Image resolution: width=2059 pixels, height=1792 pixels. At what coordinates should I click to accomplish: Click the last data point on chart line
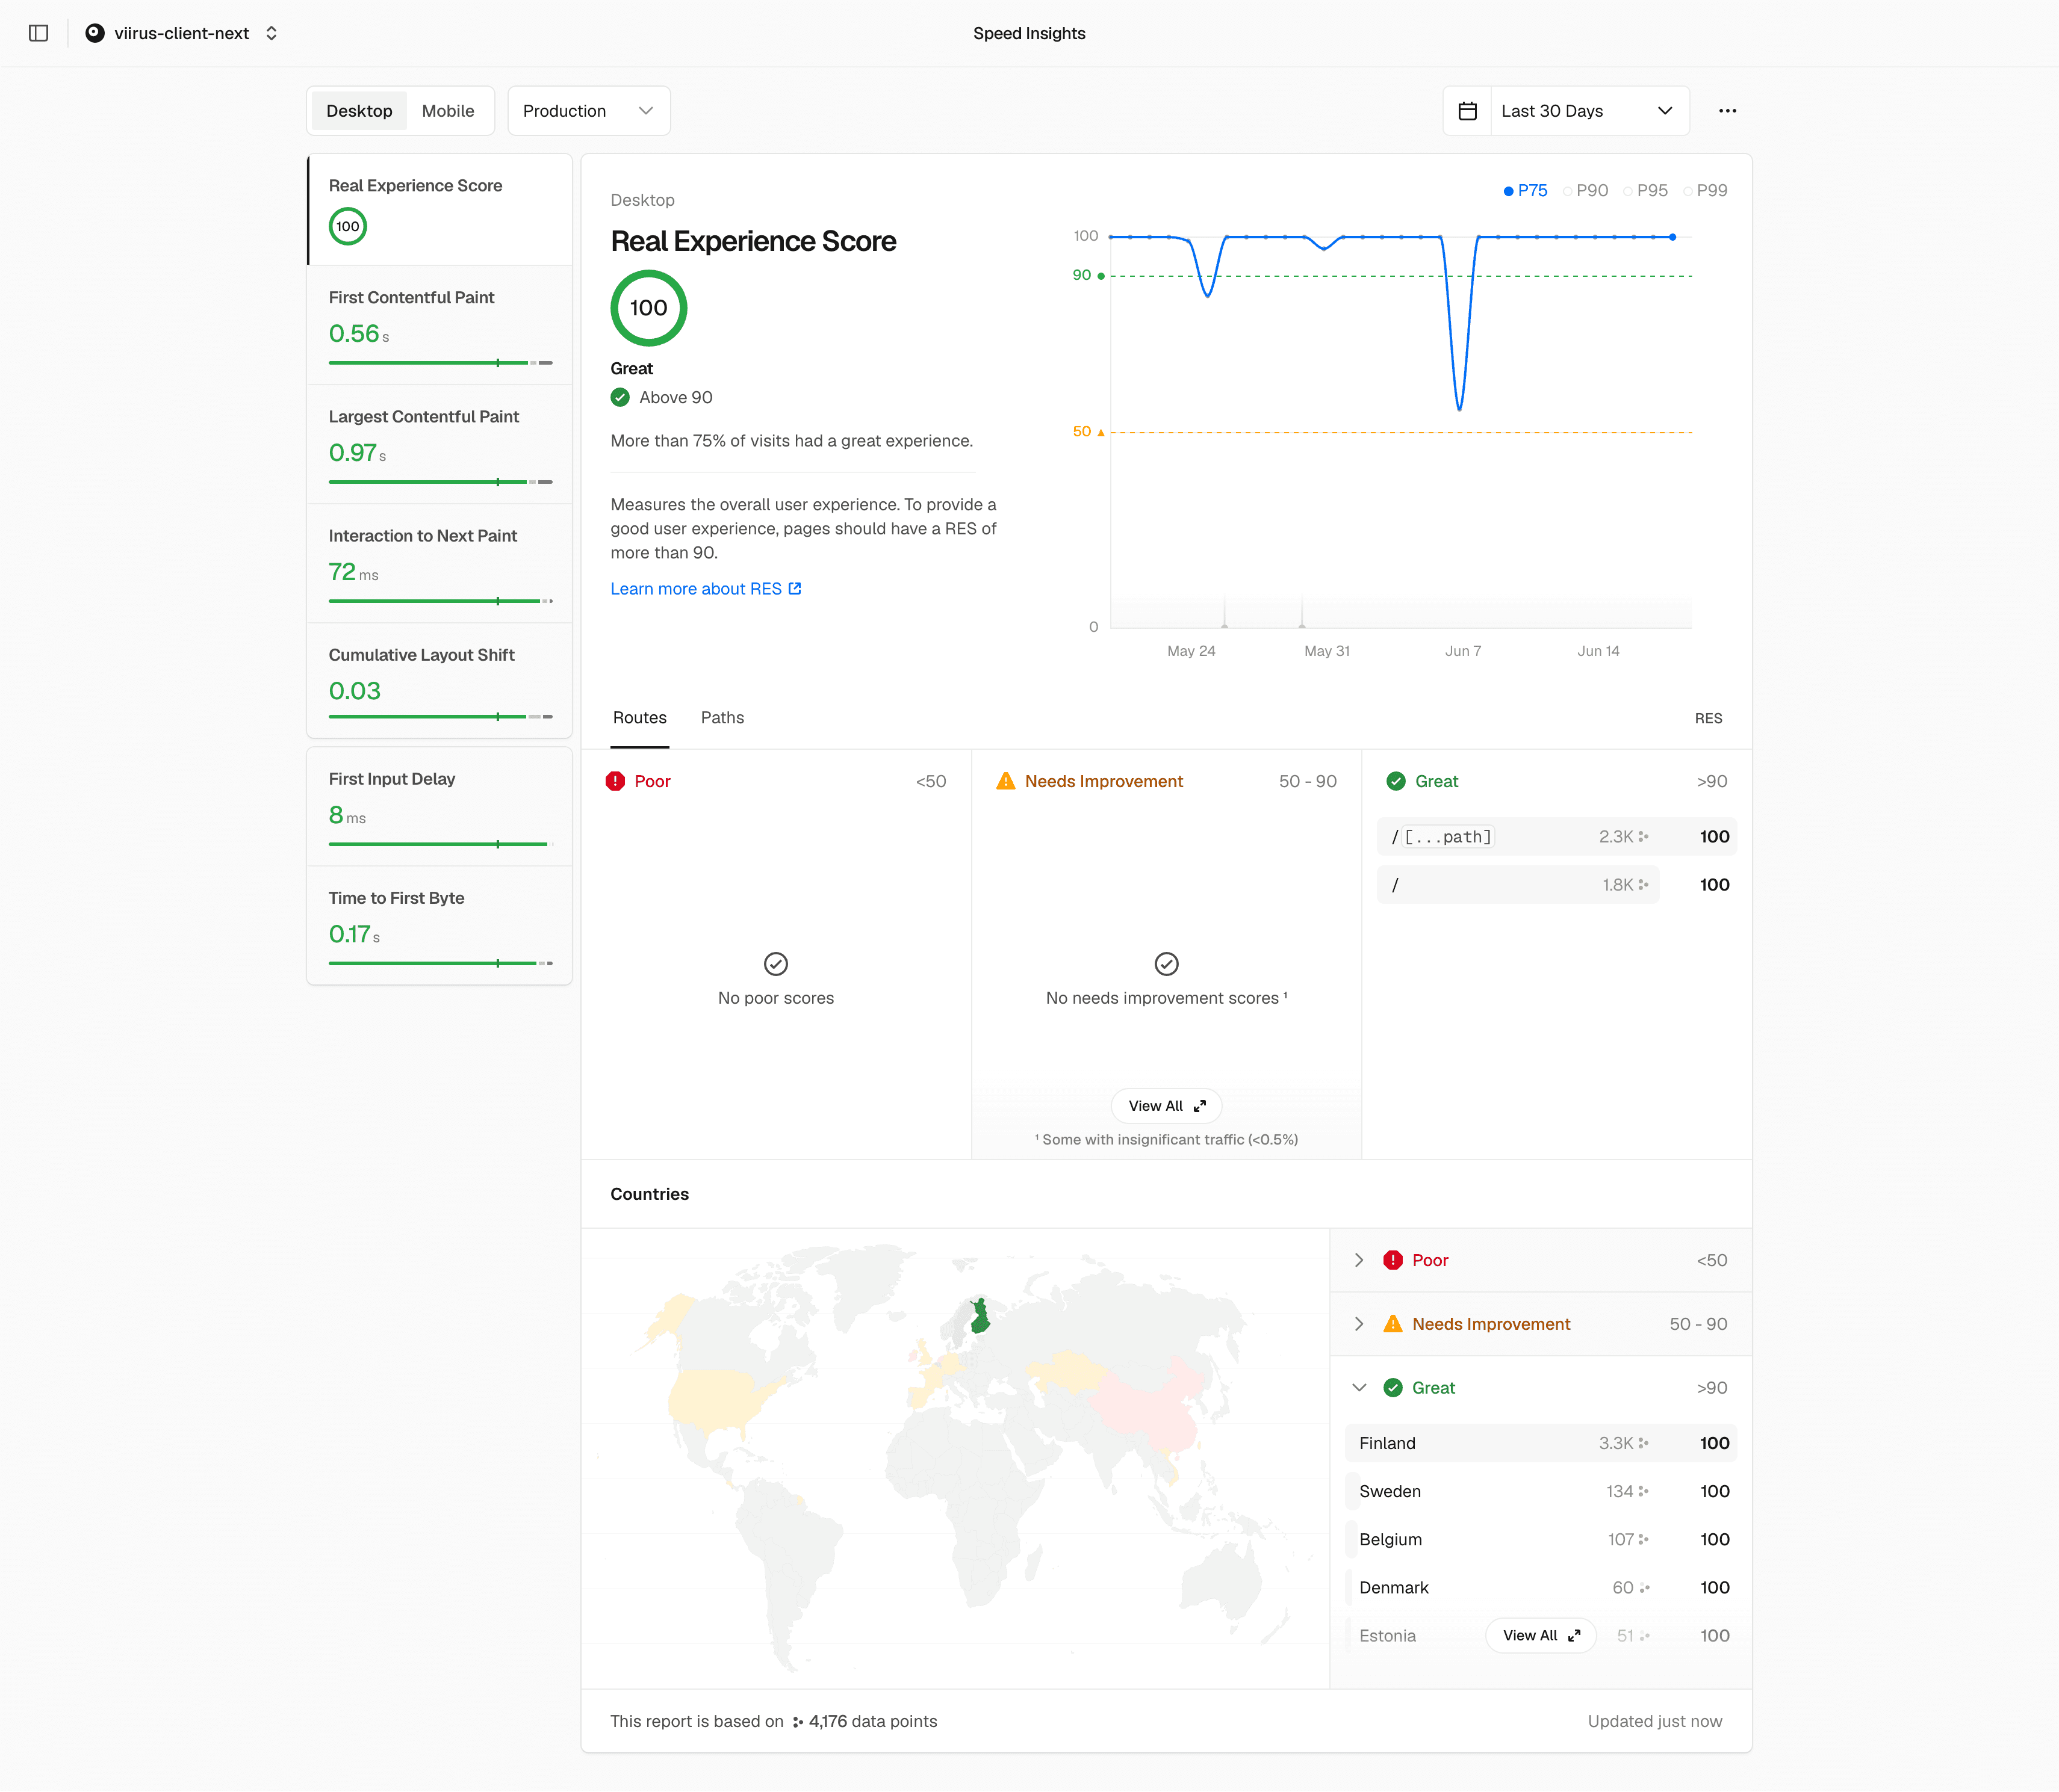(1673, 237)
